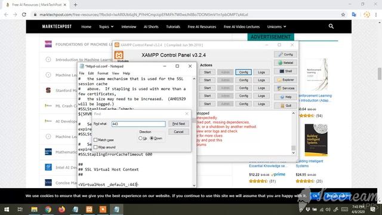Close the Find dialog
Viewport: 382px width, 215px height.
(x=187, y=114)
